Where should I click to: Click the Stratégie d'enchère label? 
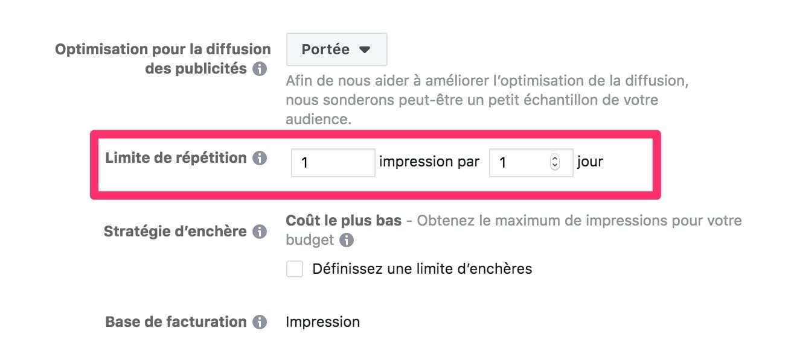coord(175,232)
